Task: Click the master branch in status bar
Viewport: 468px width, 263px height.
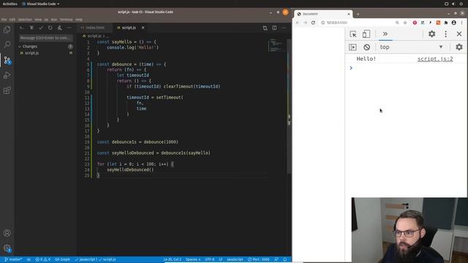Action: point(13,259)
